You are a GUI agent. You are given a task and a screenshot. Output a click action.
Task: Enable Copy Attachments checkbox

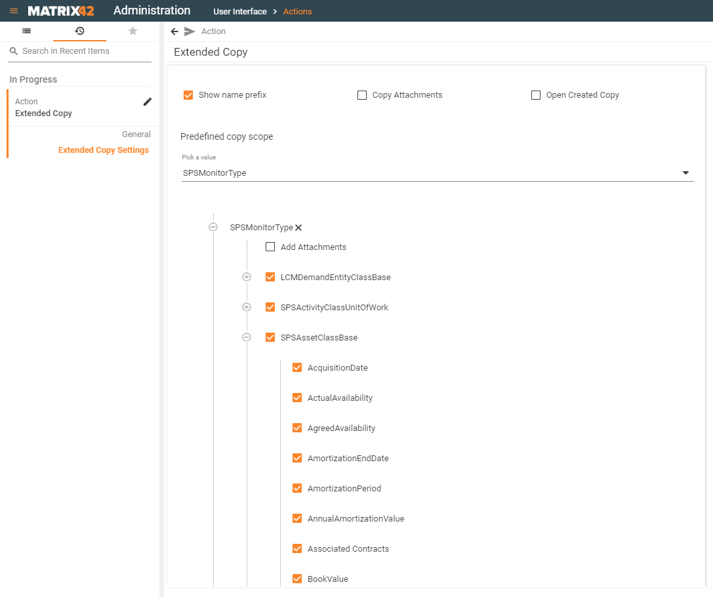pyautogui.click(x=362, y=95)
